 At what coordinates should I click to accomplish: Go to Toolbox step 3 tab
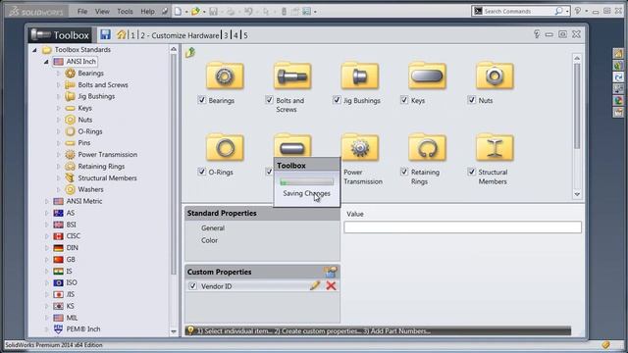point(226,35)
